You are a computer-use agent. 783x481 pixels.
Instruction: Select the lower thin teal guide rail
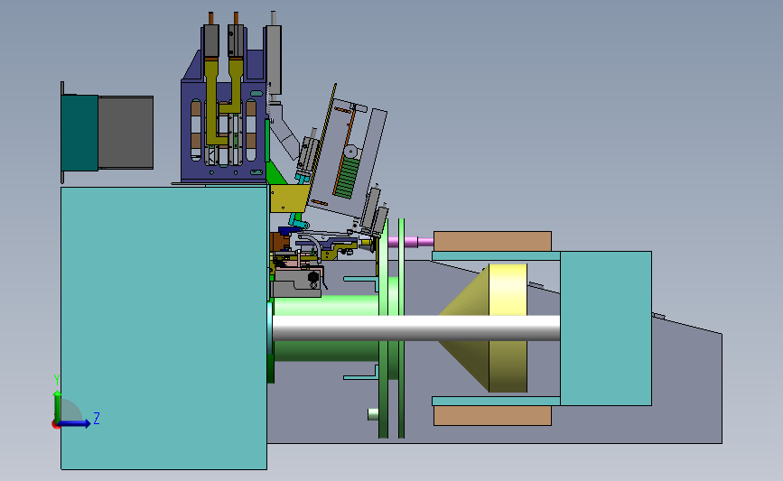[496, 402]
